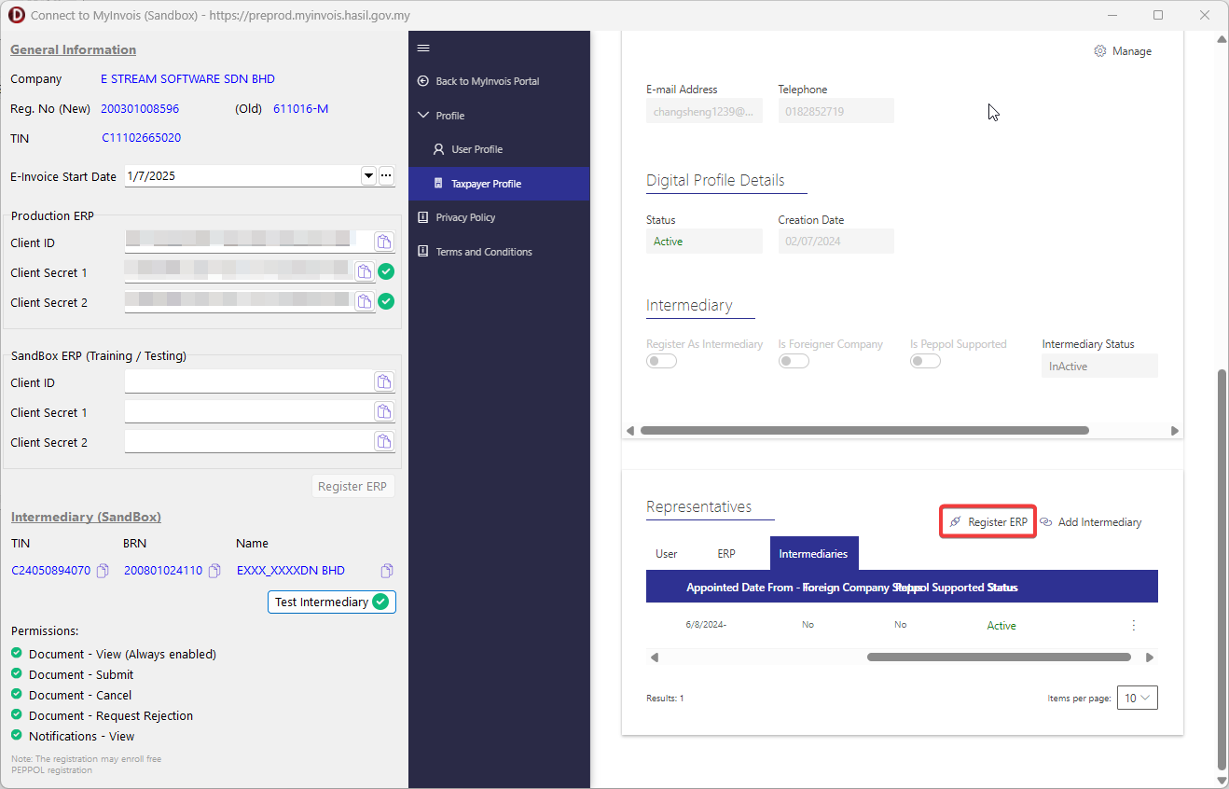Paste into Production ERP Client ID
1229x789 pixels.
coord(383,242)
